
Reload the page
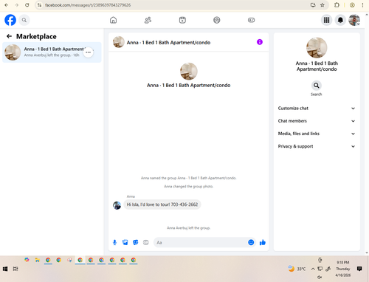tap(27, 5)
